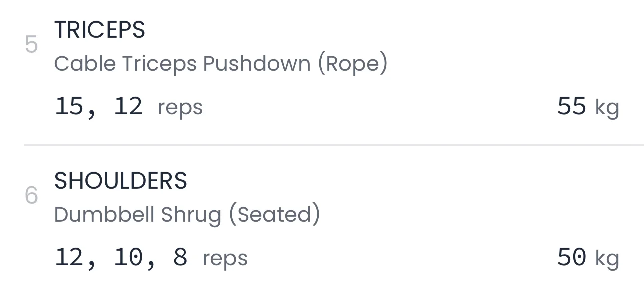Click the (Seated) variant text
The image size is (644, 291).
coord(274,214)
